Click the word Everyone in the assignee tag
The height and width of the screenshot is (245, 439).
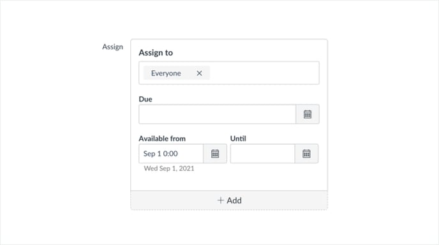(166, 73)
